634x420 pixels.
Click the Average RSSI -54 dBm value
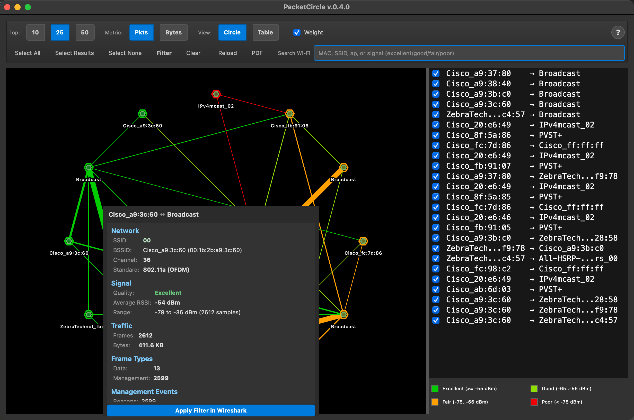point(167,303)
